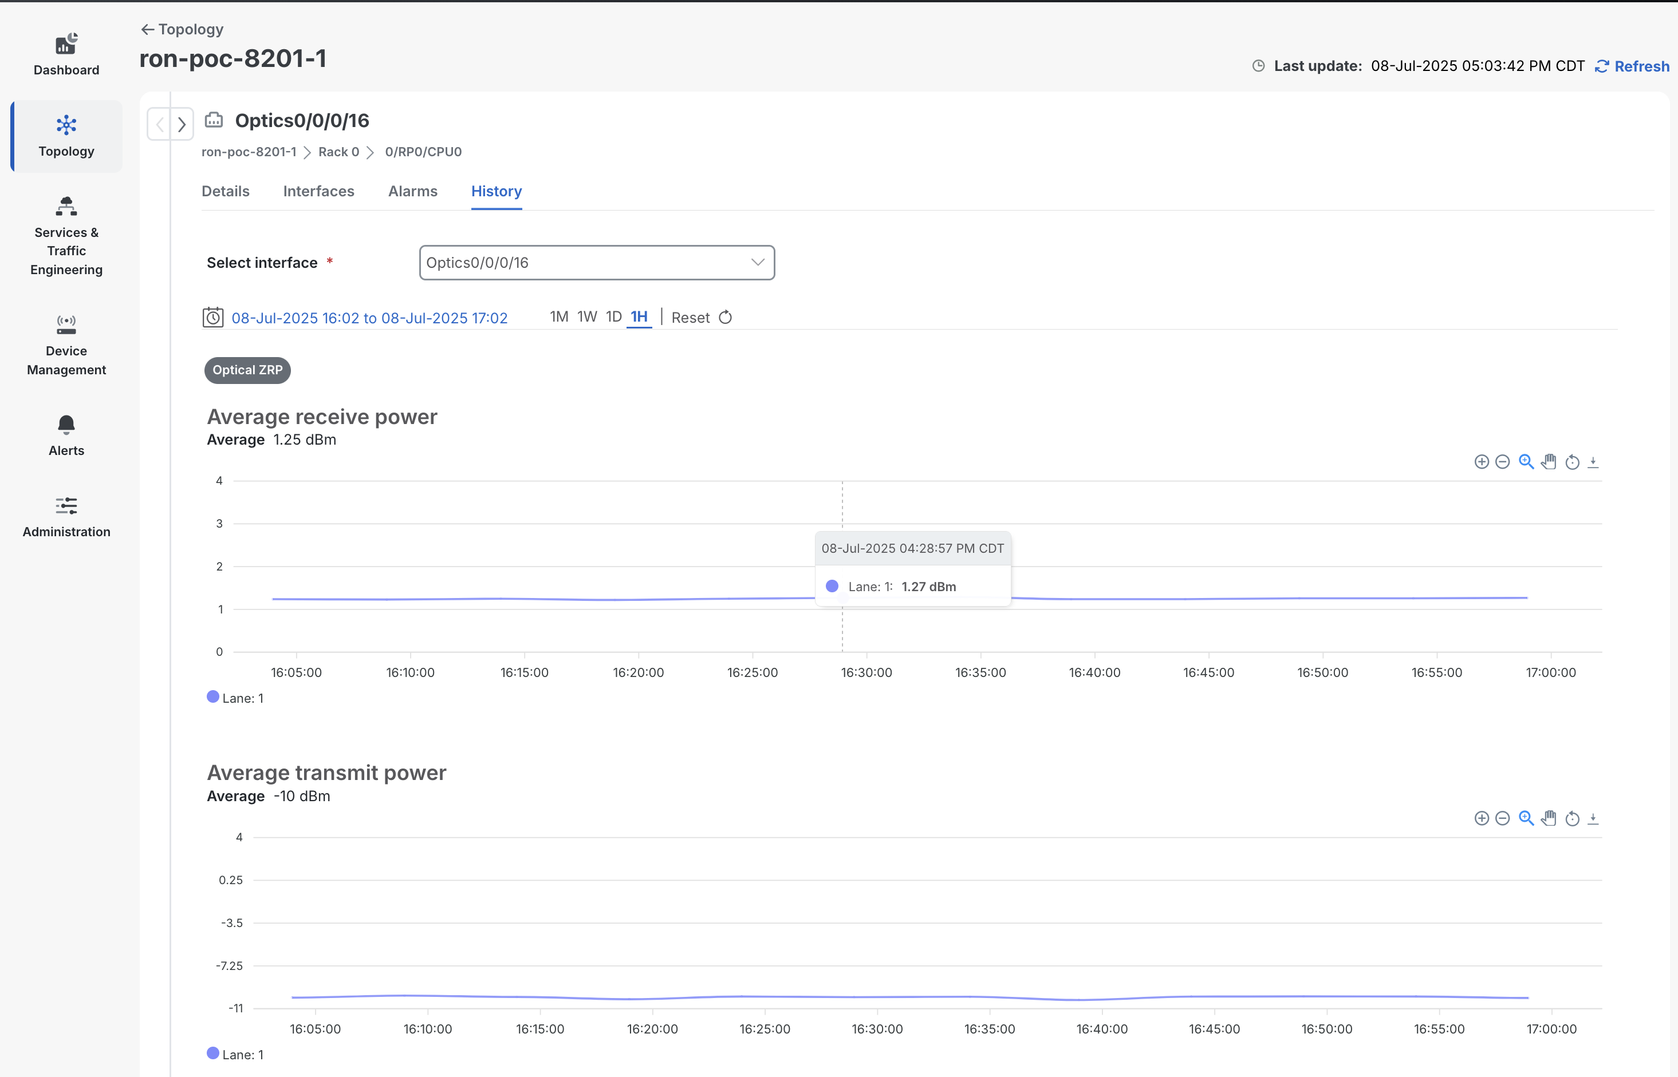This screenshot has width=1678, height=1077.
Task: Click the Lane 1 color dot in chart tooltip
Action: [x=832, y=586]
